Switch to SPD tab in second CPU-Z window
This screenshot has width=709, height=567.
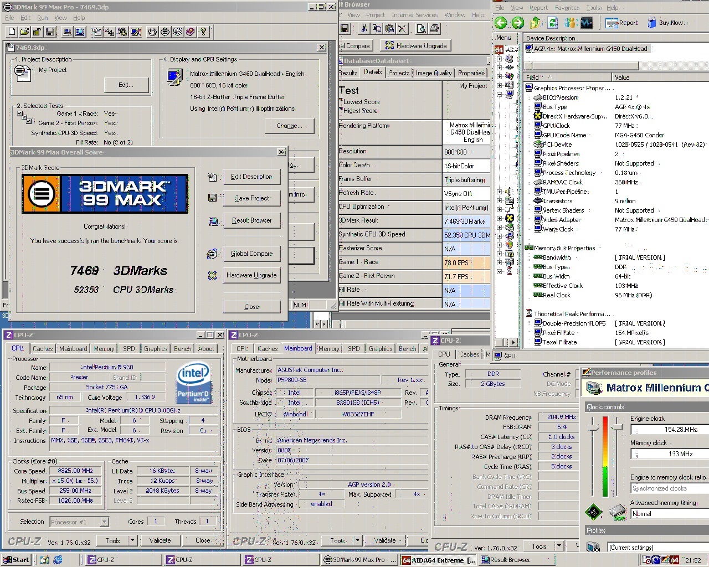tap(353, 349)
